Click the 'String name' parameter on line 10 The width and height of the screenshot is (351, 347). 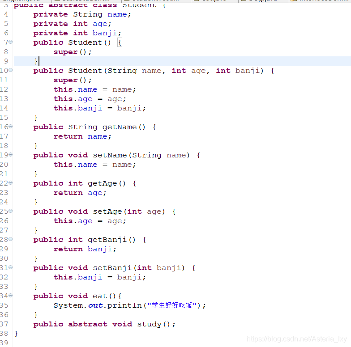point(134,71)
